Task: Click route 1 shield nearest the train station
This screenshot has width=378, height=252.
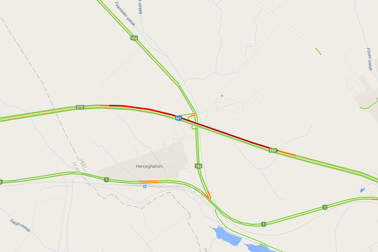Action: point(106,179)
